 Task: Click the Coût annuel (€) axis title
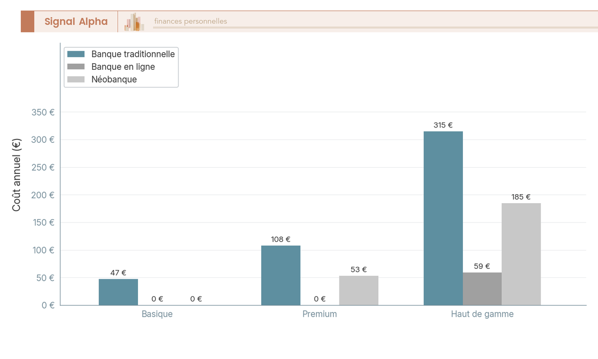[x=16, y=174]
